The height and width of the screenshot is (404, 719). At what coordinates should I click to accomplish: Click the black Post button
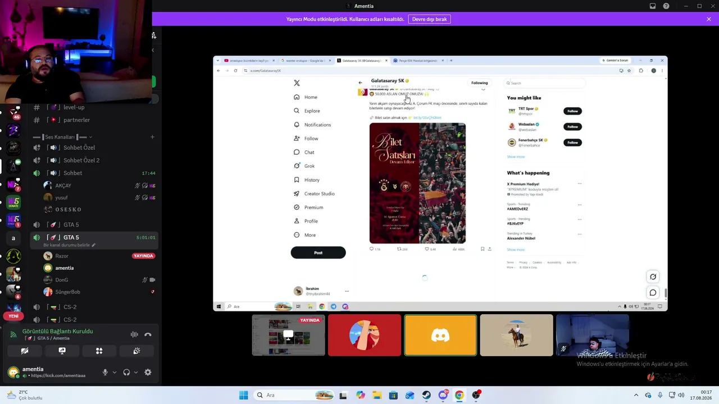click(318, 252)
